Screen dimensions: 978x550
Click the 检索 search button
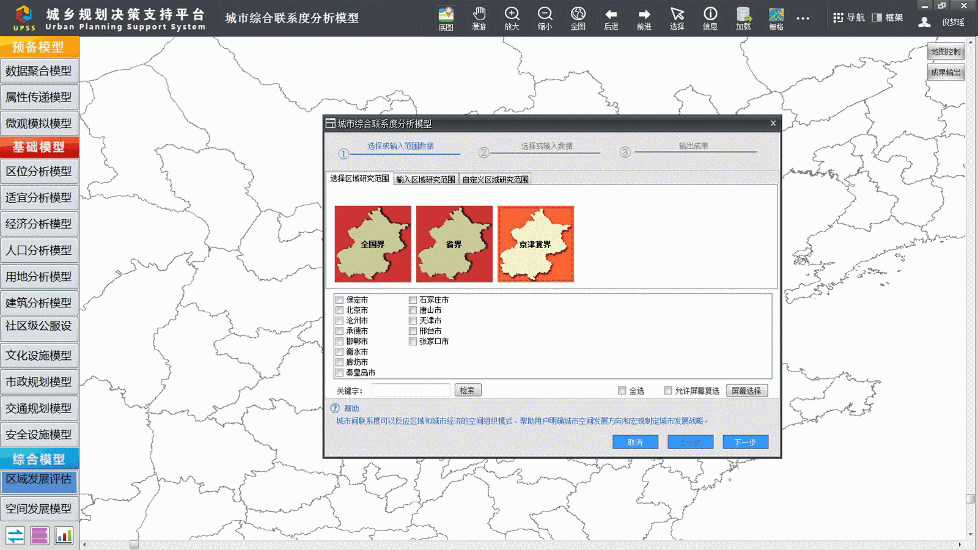[468, 390]
